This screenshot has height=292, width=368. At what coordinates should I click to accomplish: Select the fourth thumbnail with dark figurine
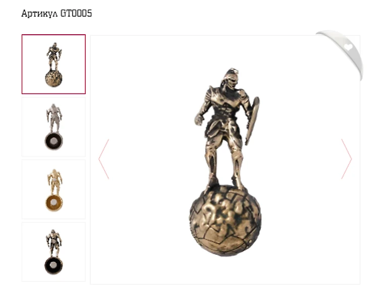53,252
